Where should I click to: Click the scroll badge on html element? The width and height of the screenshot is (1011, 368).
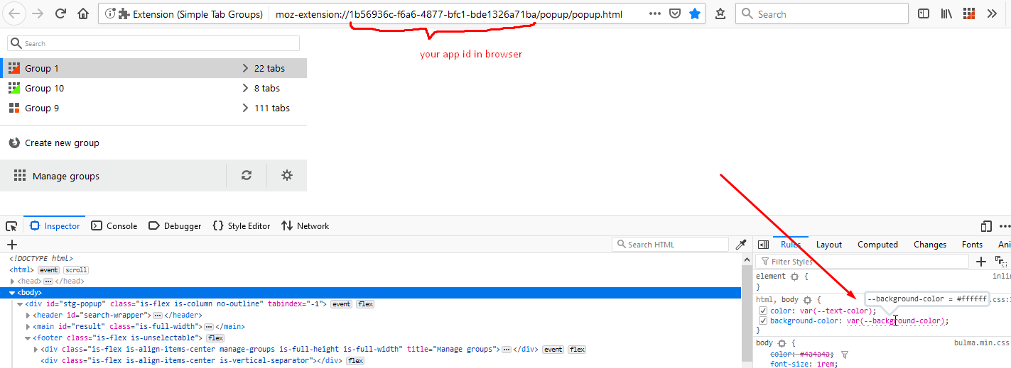pyautogui.click(x=76, y=270)
